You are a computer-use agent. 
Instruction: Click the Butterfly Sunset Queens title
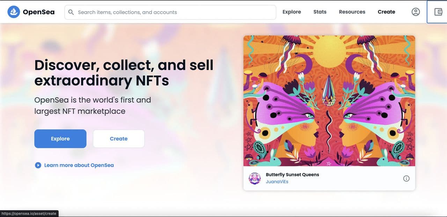point(292,174)
